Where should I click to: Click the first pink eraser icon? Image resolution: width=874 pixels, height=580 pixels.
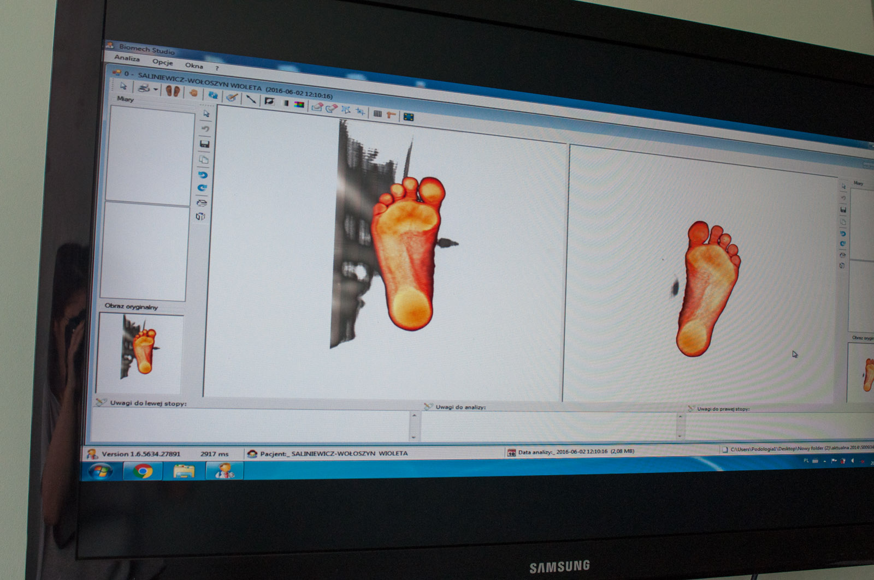(316, 107)
